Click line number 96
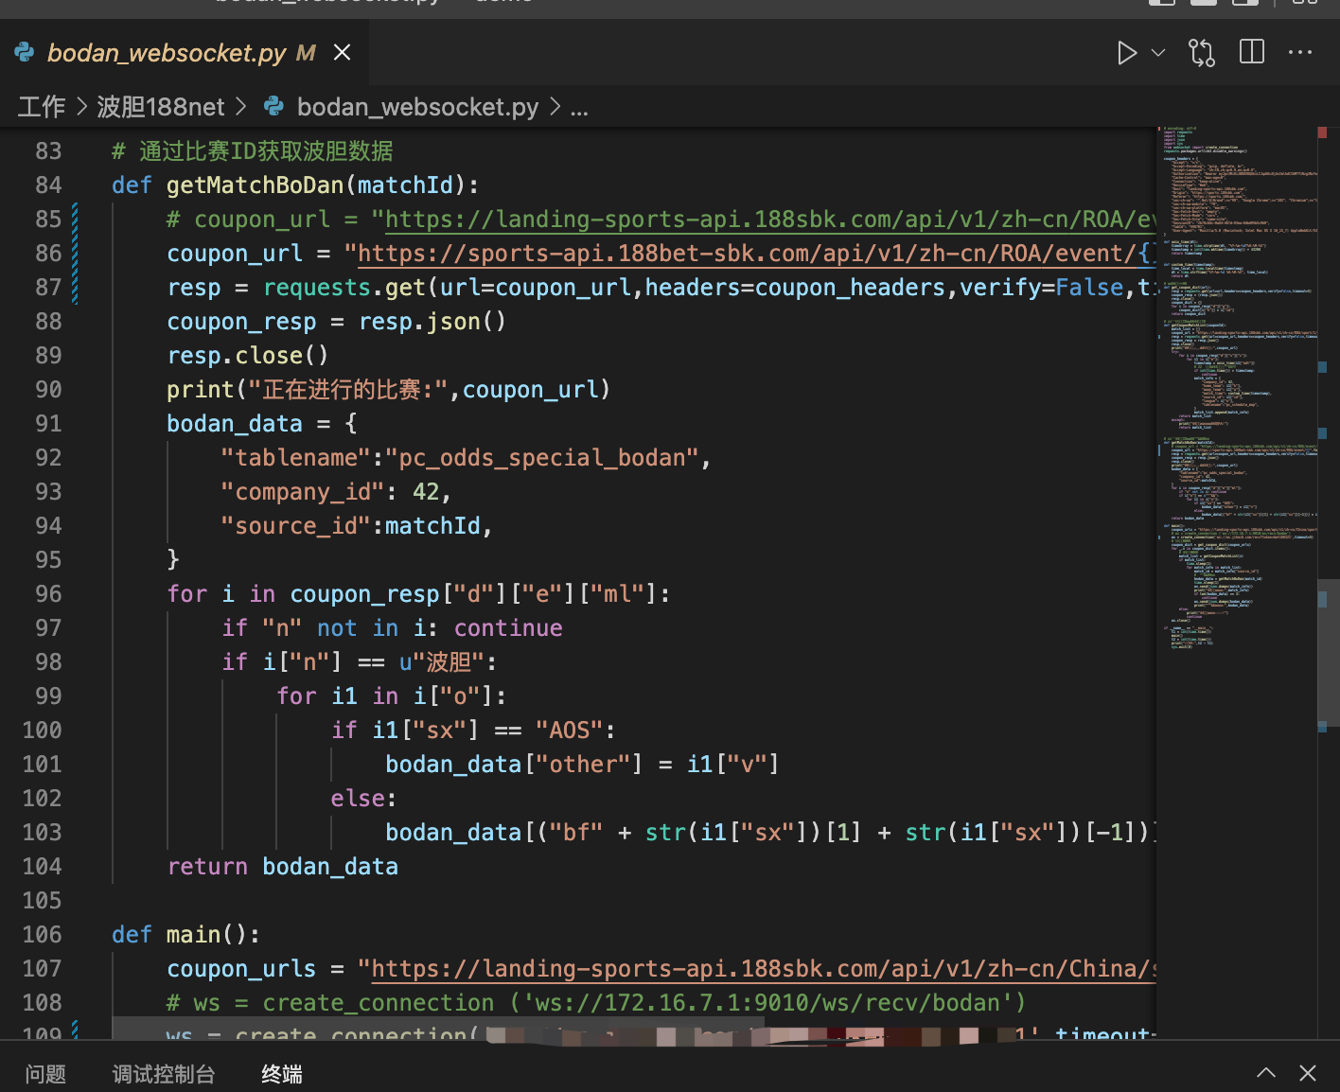 48,594
